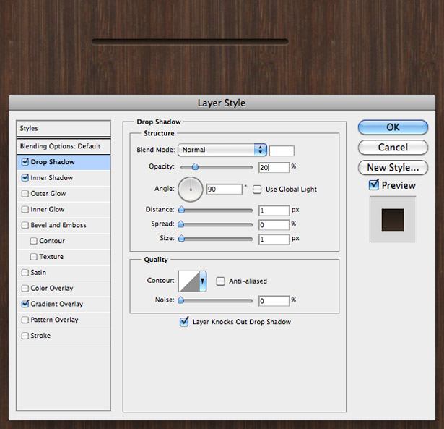
Task: Enable the Contour sub-option checkbox
Action: [34, 241]
